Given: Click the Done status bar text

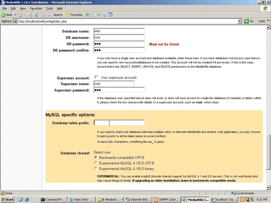Looking at the screenshot, I should (9, 193).
